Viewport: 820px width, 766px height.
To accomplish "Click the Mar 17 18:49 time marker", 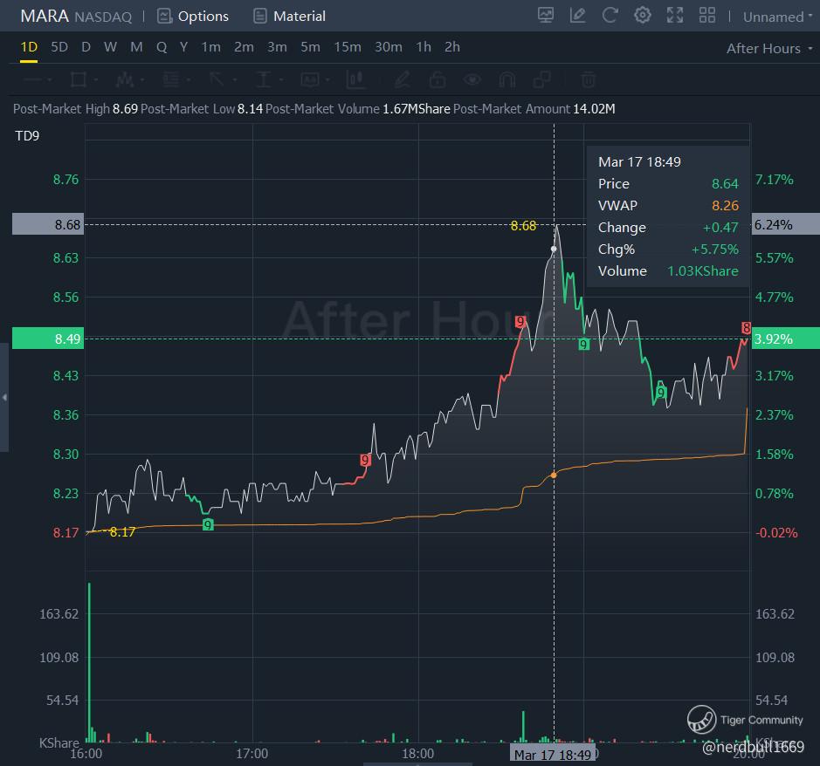I will (552, 755).
